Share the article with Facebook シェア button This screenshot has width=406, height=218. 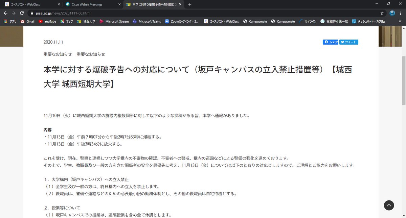331,42
